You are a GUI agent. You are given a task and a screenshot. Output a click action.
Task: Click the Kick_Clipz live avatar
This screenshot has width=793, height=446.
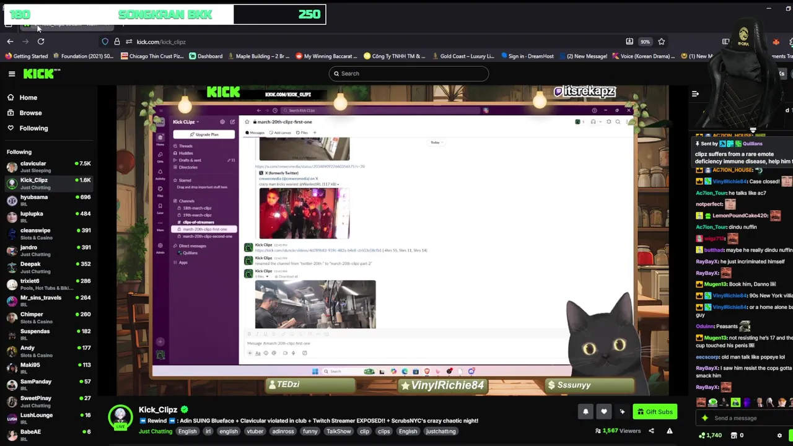(120, 418)
